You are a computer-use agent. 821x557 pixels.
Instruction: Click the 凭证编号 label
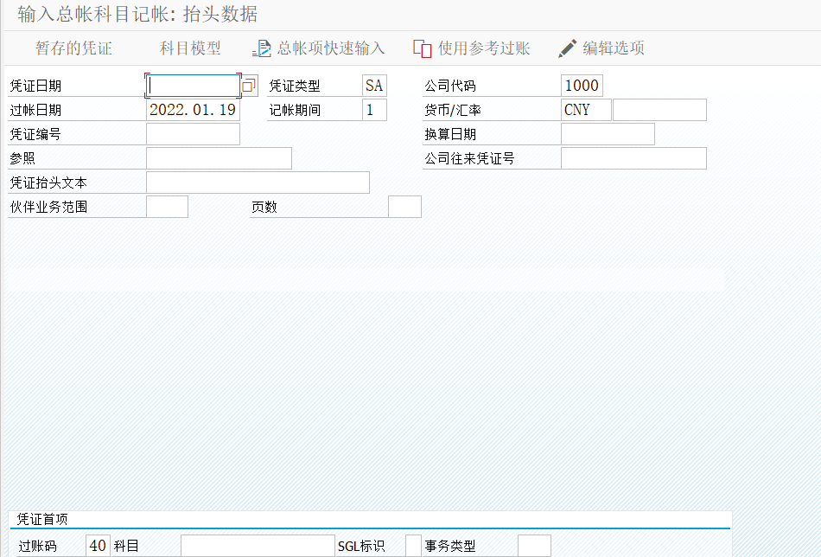tap(35, 134)
